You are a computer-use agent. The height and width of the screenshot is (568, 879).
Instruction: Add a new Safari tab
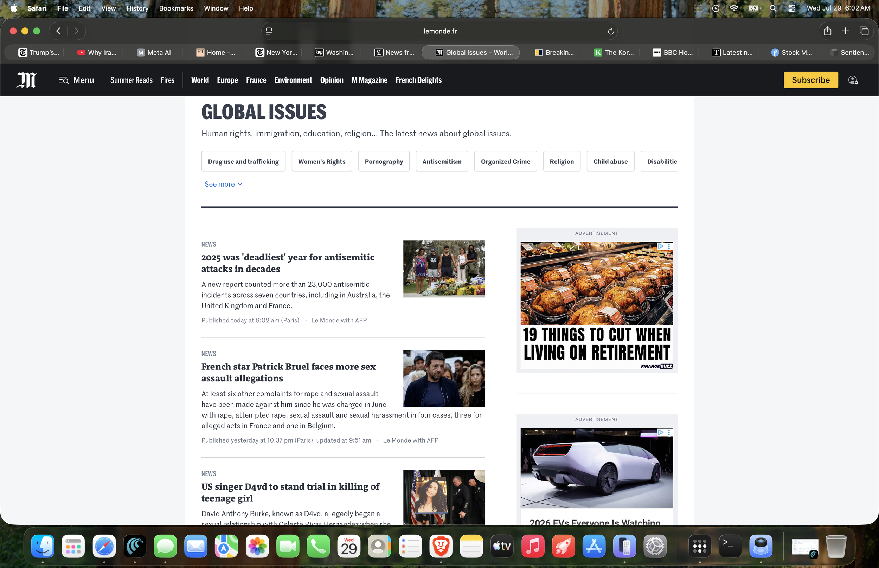point(846,31)
